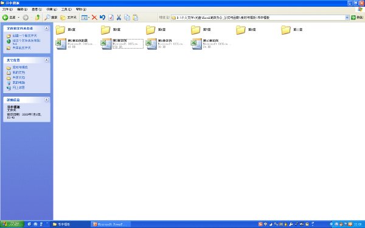Click the red X Delete icon
Image resolution: width=365 pixels, height=228 pixels.
click(94, 18)
